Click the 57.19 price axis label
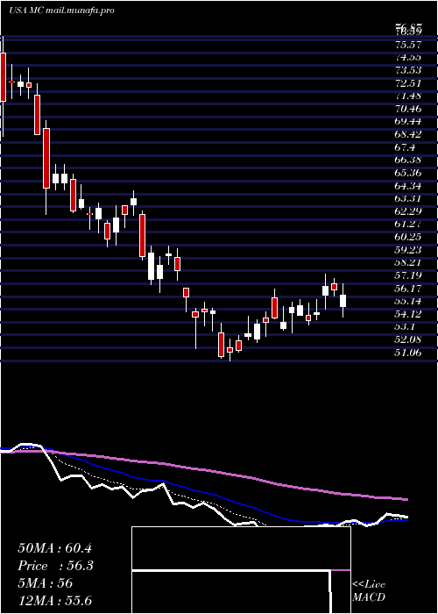Viewport: 438px width, 614px height. coord(408,275)
